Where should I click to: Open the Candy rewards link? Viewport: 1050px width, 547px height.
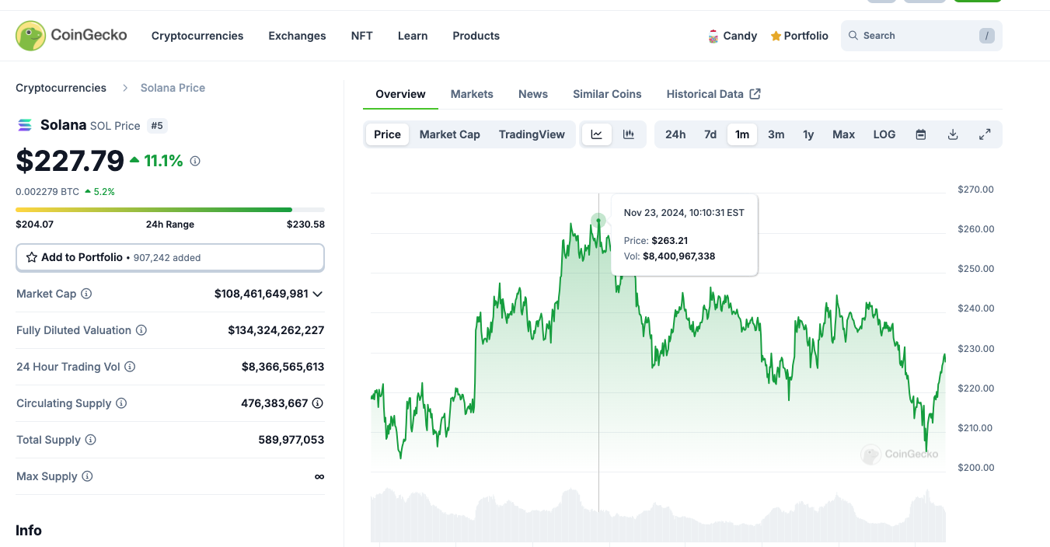click(x=732, y=36)
